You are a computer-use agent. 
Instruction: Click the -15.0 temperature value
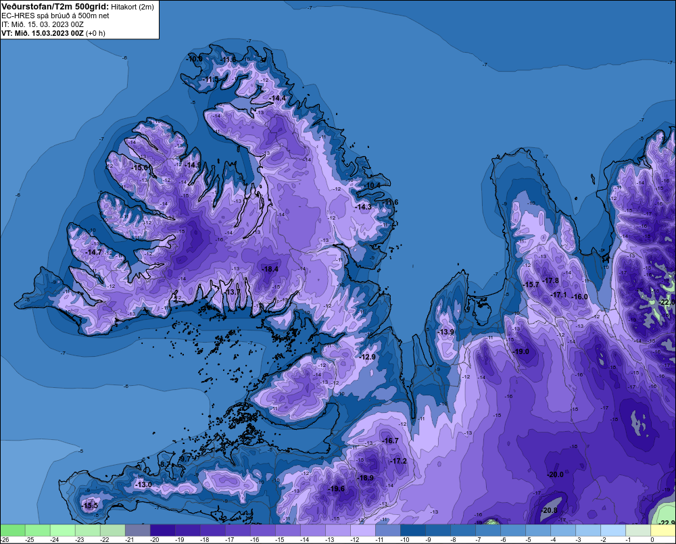(140, 167)
